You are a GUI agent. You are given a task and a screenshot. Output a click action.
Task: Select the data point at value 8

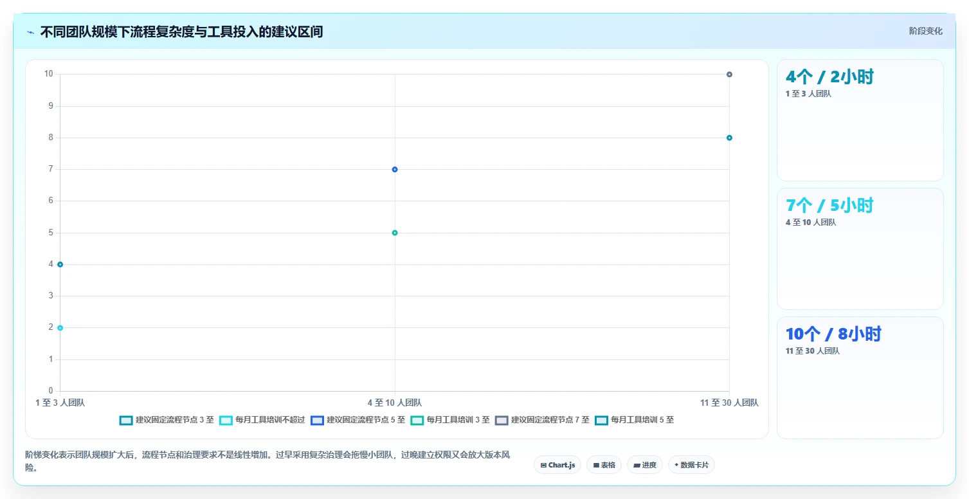click(729, 138)
